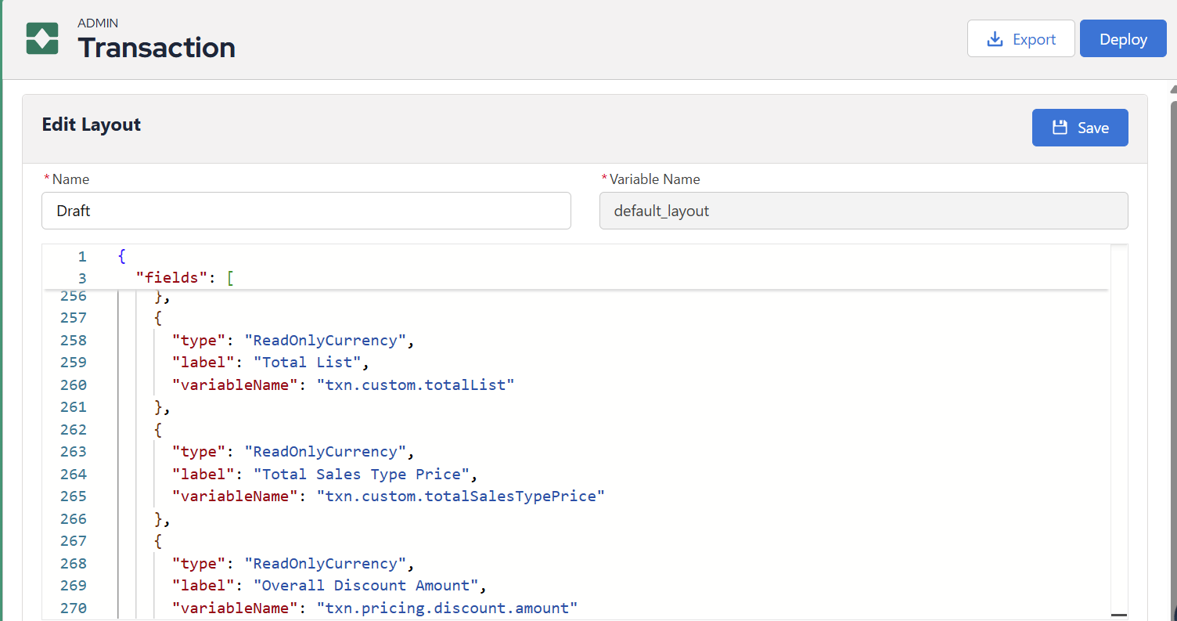This screenshot has width=1177, height=621.
Task: Click "txn.custom.totalList" variable name value
Action: pos(416,385)
